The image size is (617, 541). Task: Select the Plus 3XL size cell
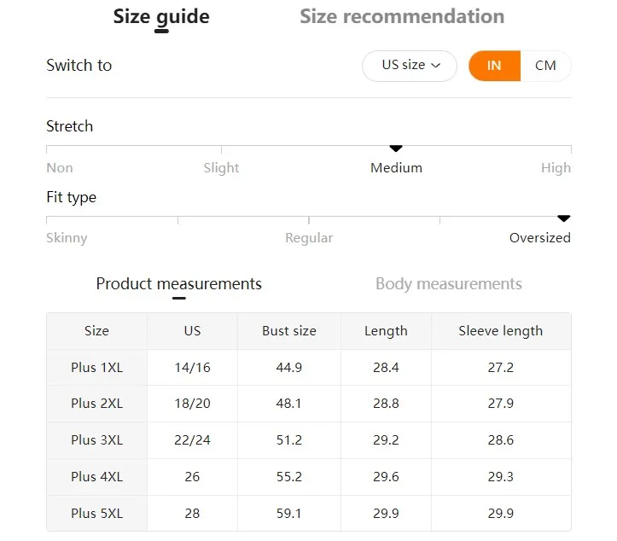[96, 440]
